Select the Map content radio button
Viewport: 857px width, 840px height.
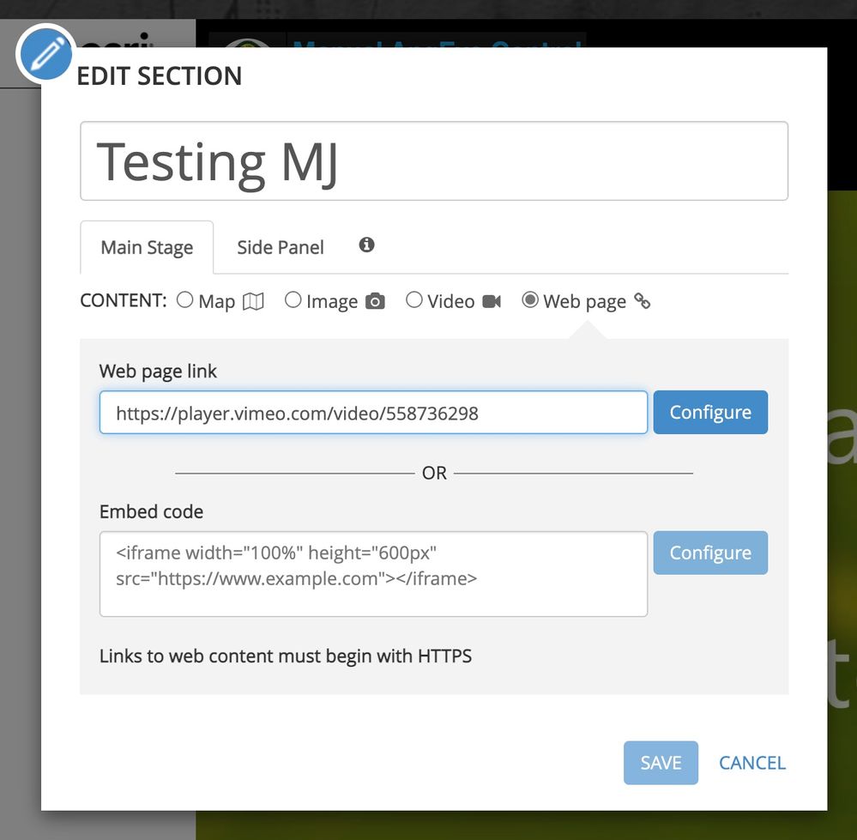coord(184,300)
